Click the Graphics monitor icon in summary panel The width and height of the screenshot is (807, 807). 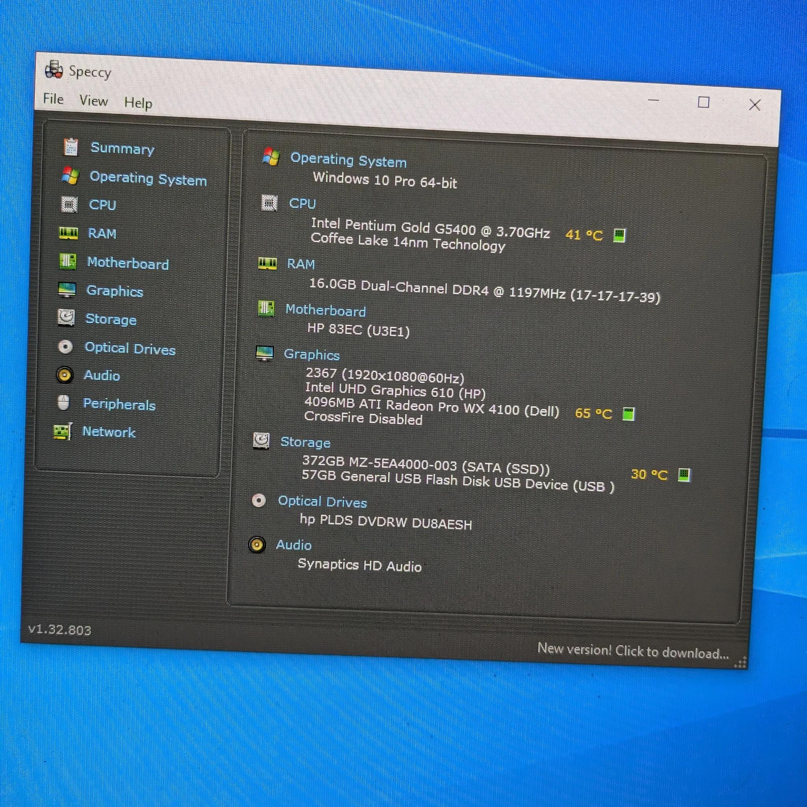click(x=264, y=353)
